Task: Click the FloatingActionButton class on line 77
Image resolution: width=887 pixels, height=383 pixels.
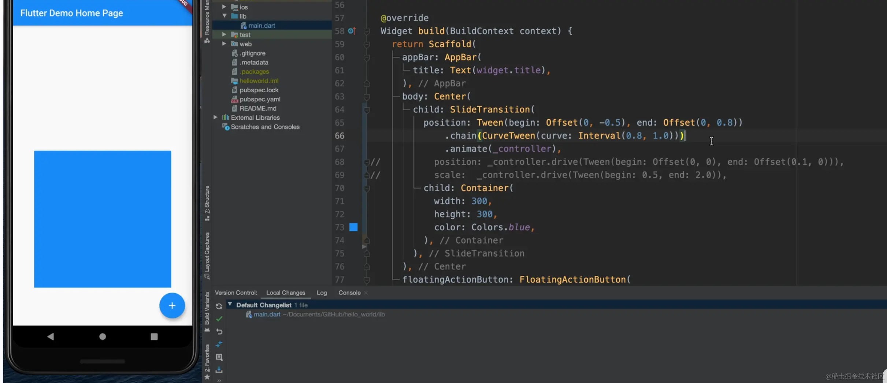Action: coord(572,279)
